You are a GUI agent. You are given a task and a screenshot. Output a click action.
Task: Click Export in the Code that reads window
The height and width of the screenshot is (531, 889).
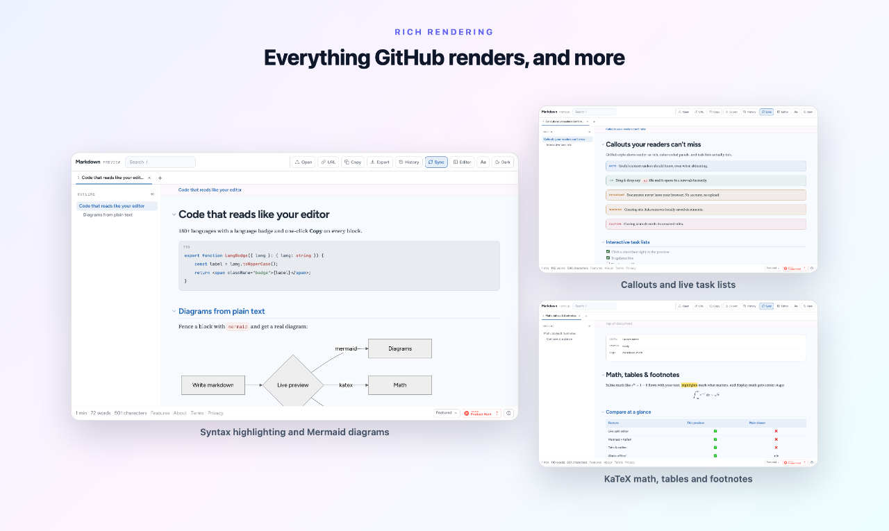[x=380, y=162]
